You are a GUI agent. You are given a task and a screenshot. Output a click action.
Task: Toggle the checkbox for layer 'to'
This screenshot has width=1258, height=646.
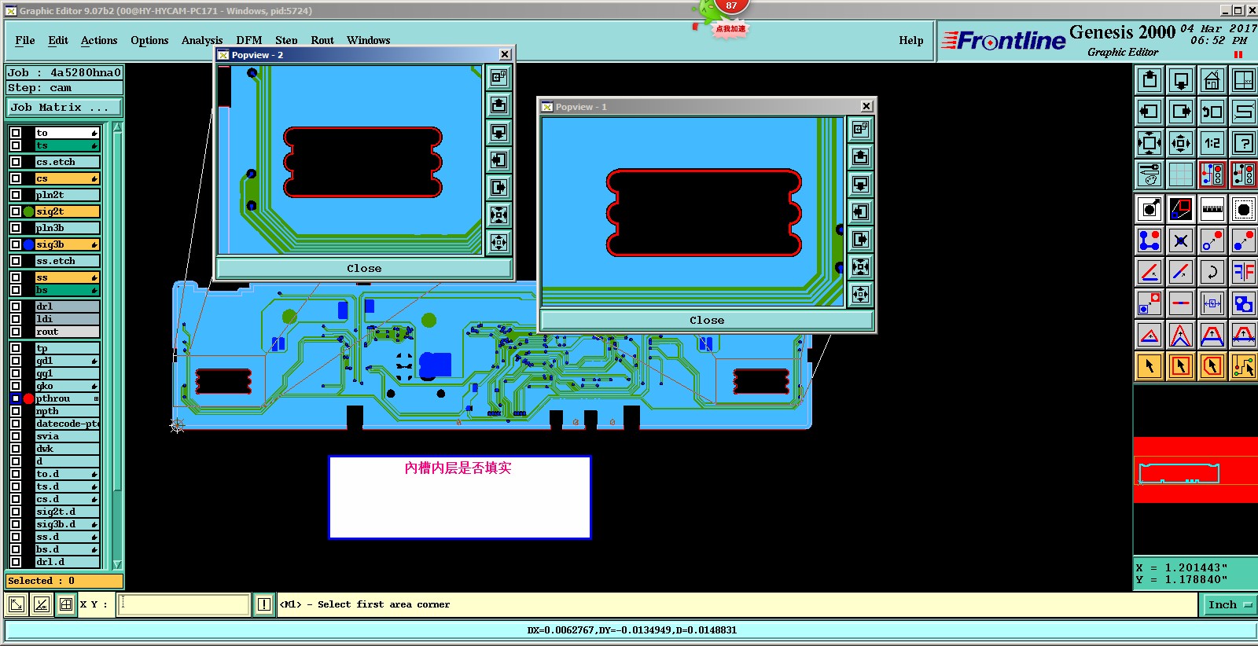[16, 133]
